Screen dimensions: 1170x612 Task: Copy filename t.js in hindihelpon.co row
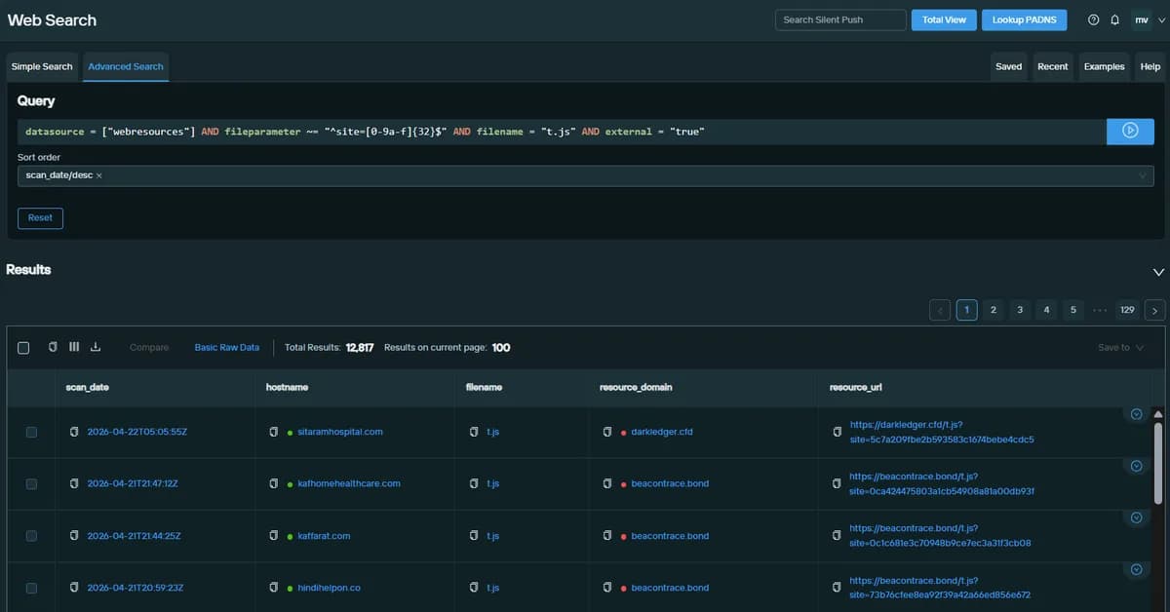[x=474, y=588]
